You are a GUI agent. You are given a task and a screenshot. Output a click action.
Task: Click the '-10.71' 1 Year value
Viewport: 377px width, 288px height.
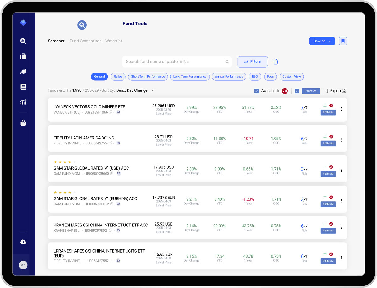pos(248,139)
